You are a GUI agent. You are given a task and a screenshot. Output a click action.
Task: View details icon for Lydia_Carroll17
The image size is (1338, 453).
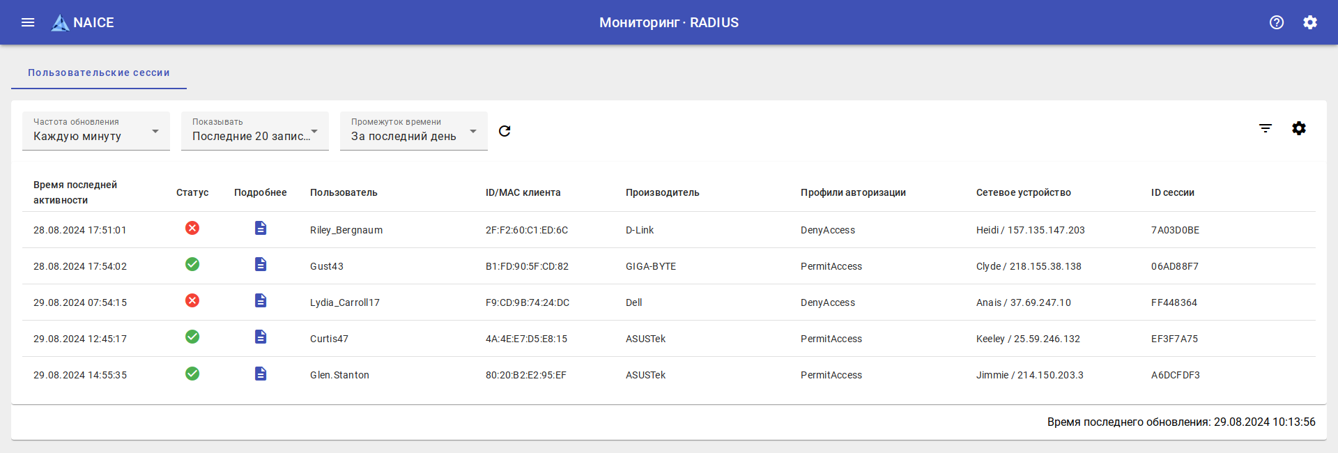point(261,301)
